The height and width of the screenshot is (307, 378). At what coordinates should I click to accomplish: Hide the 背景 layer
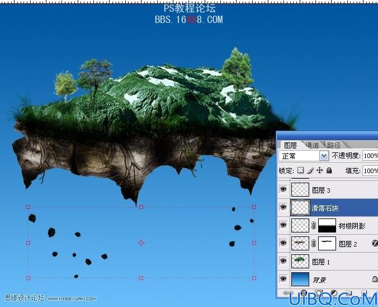tap(283, 279)
